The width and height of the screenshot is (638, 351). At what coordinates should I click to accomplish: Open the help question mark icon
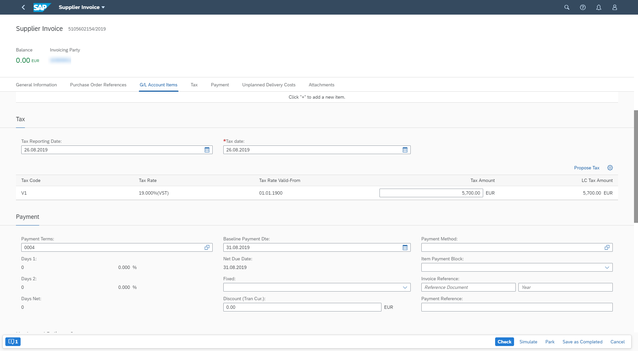583,7
